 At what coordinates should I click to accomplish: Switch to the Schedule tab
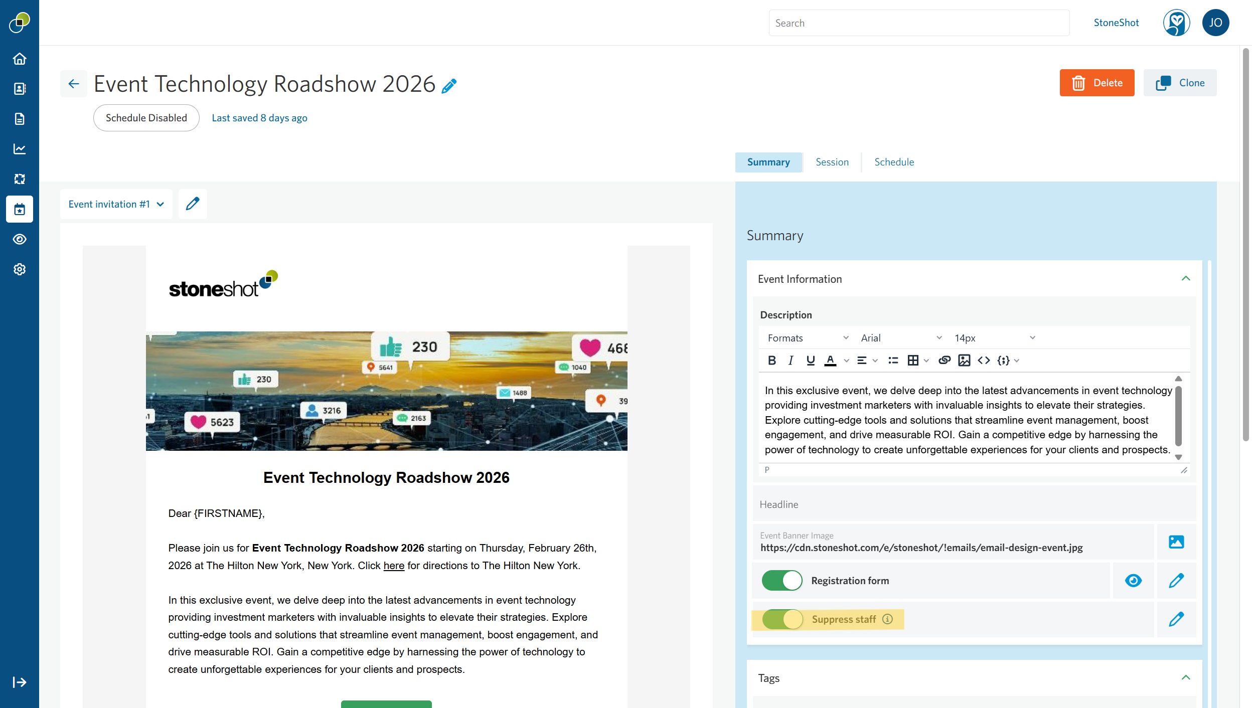tap(894, 162)
